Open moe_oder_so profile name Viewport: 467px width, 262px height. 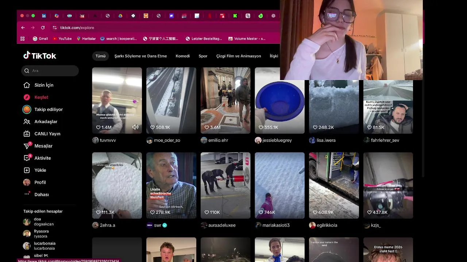tap(167, 140)
